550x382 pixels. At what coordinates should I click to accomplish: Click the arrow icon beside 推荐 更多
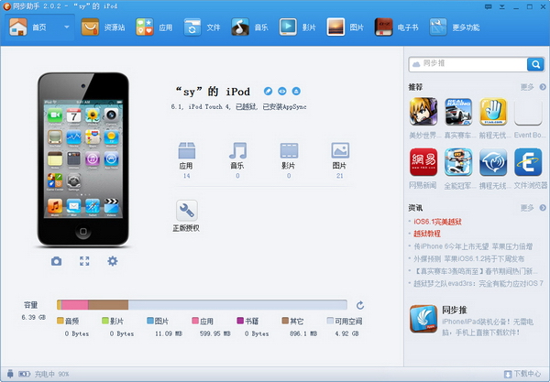(x=543, y=87)
